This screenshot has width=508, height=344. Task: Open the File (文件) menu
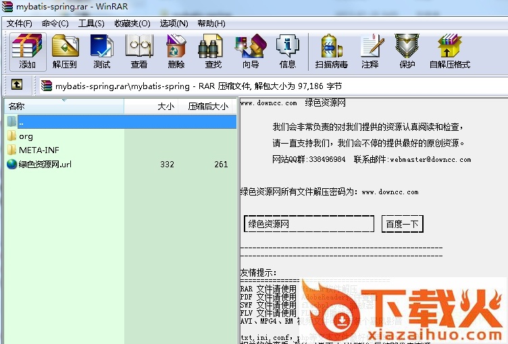[x=19, y=23]
